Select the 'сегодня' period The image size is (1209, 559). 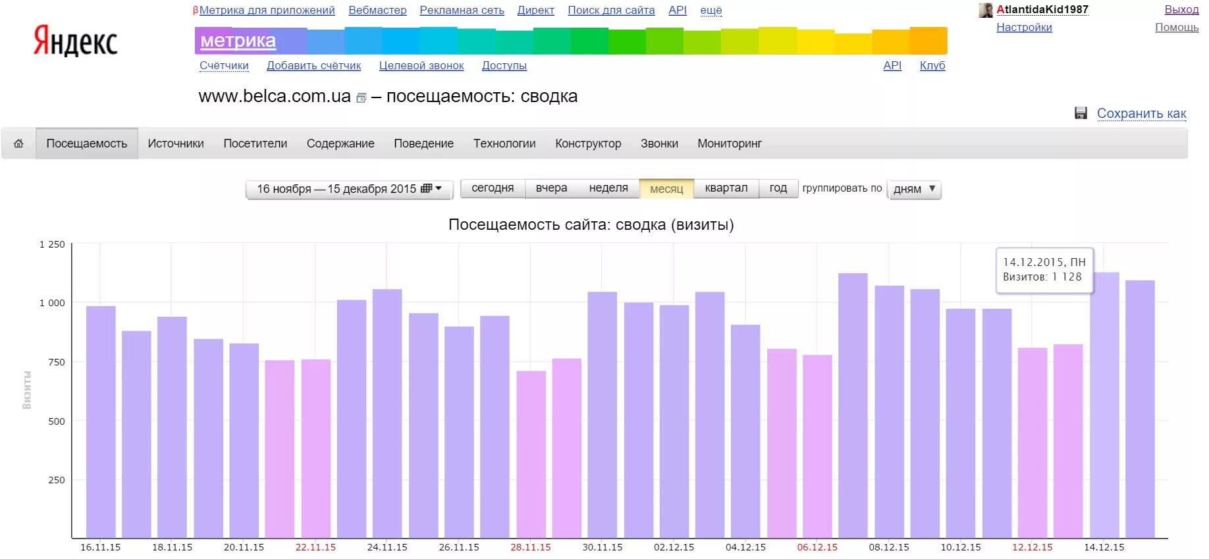click(x=493, y=188)
